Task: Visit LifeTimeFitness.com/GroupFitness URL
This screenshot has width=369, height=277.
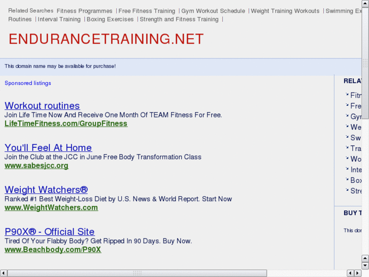Action: [66, 124]
